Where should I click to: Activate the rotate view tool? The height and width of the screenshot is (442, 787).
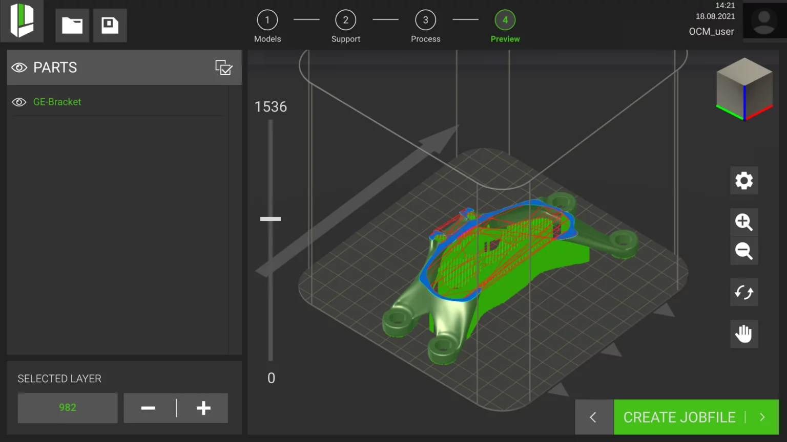click(x=743, y=292)
